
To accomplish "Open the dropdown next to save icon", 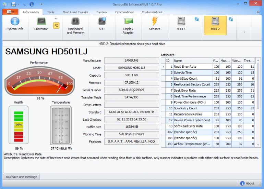I will click(x=18, y=4).
